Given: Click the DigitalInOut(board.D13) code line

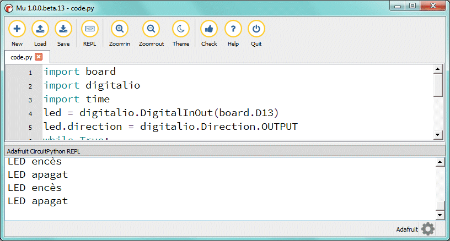Looking at the screenshot, I should (161, 113).
